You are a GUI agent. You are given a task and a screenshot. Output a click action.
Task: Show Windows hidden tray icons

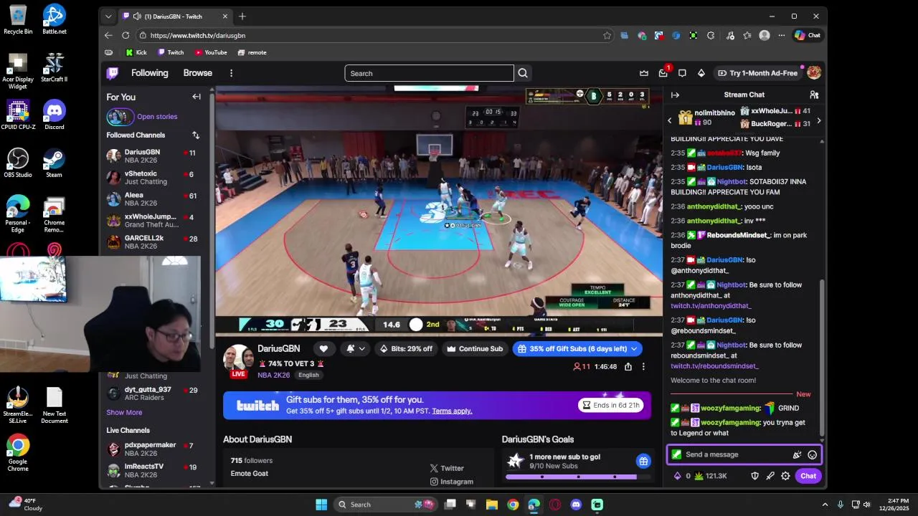825,505
